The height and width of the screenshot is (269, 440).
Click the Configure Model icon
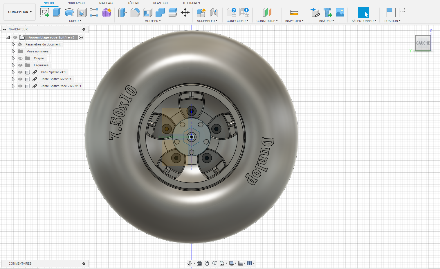coord(232,12)
